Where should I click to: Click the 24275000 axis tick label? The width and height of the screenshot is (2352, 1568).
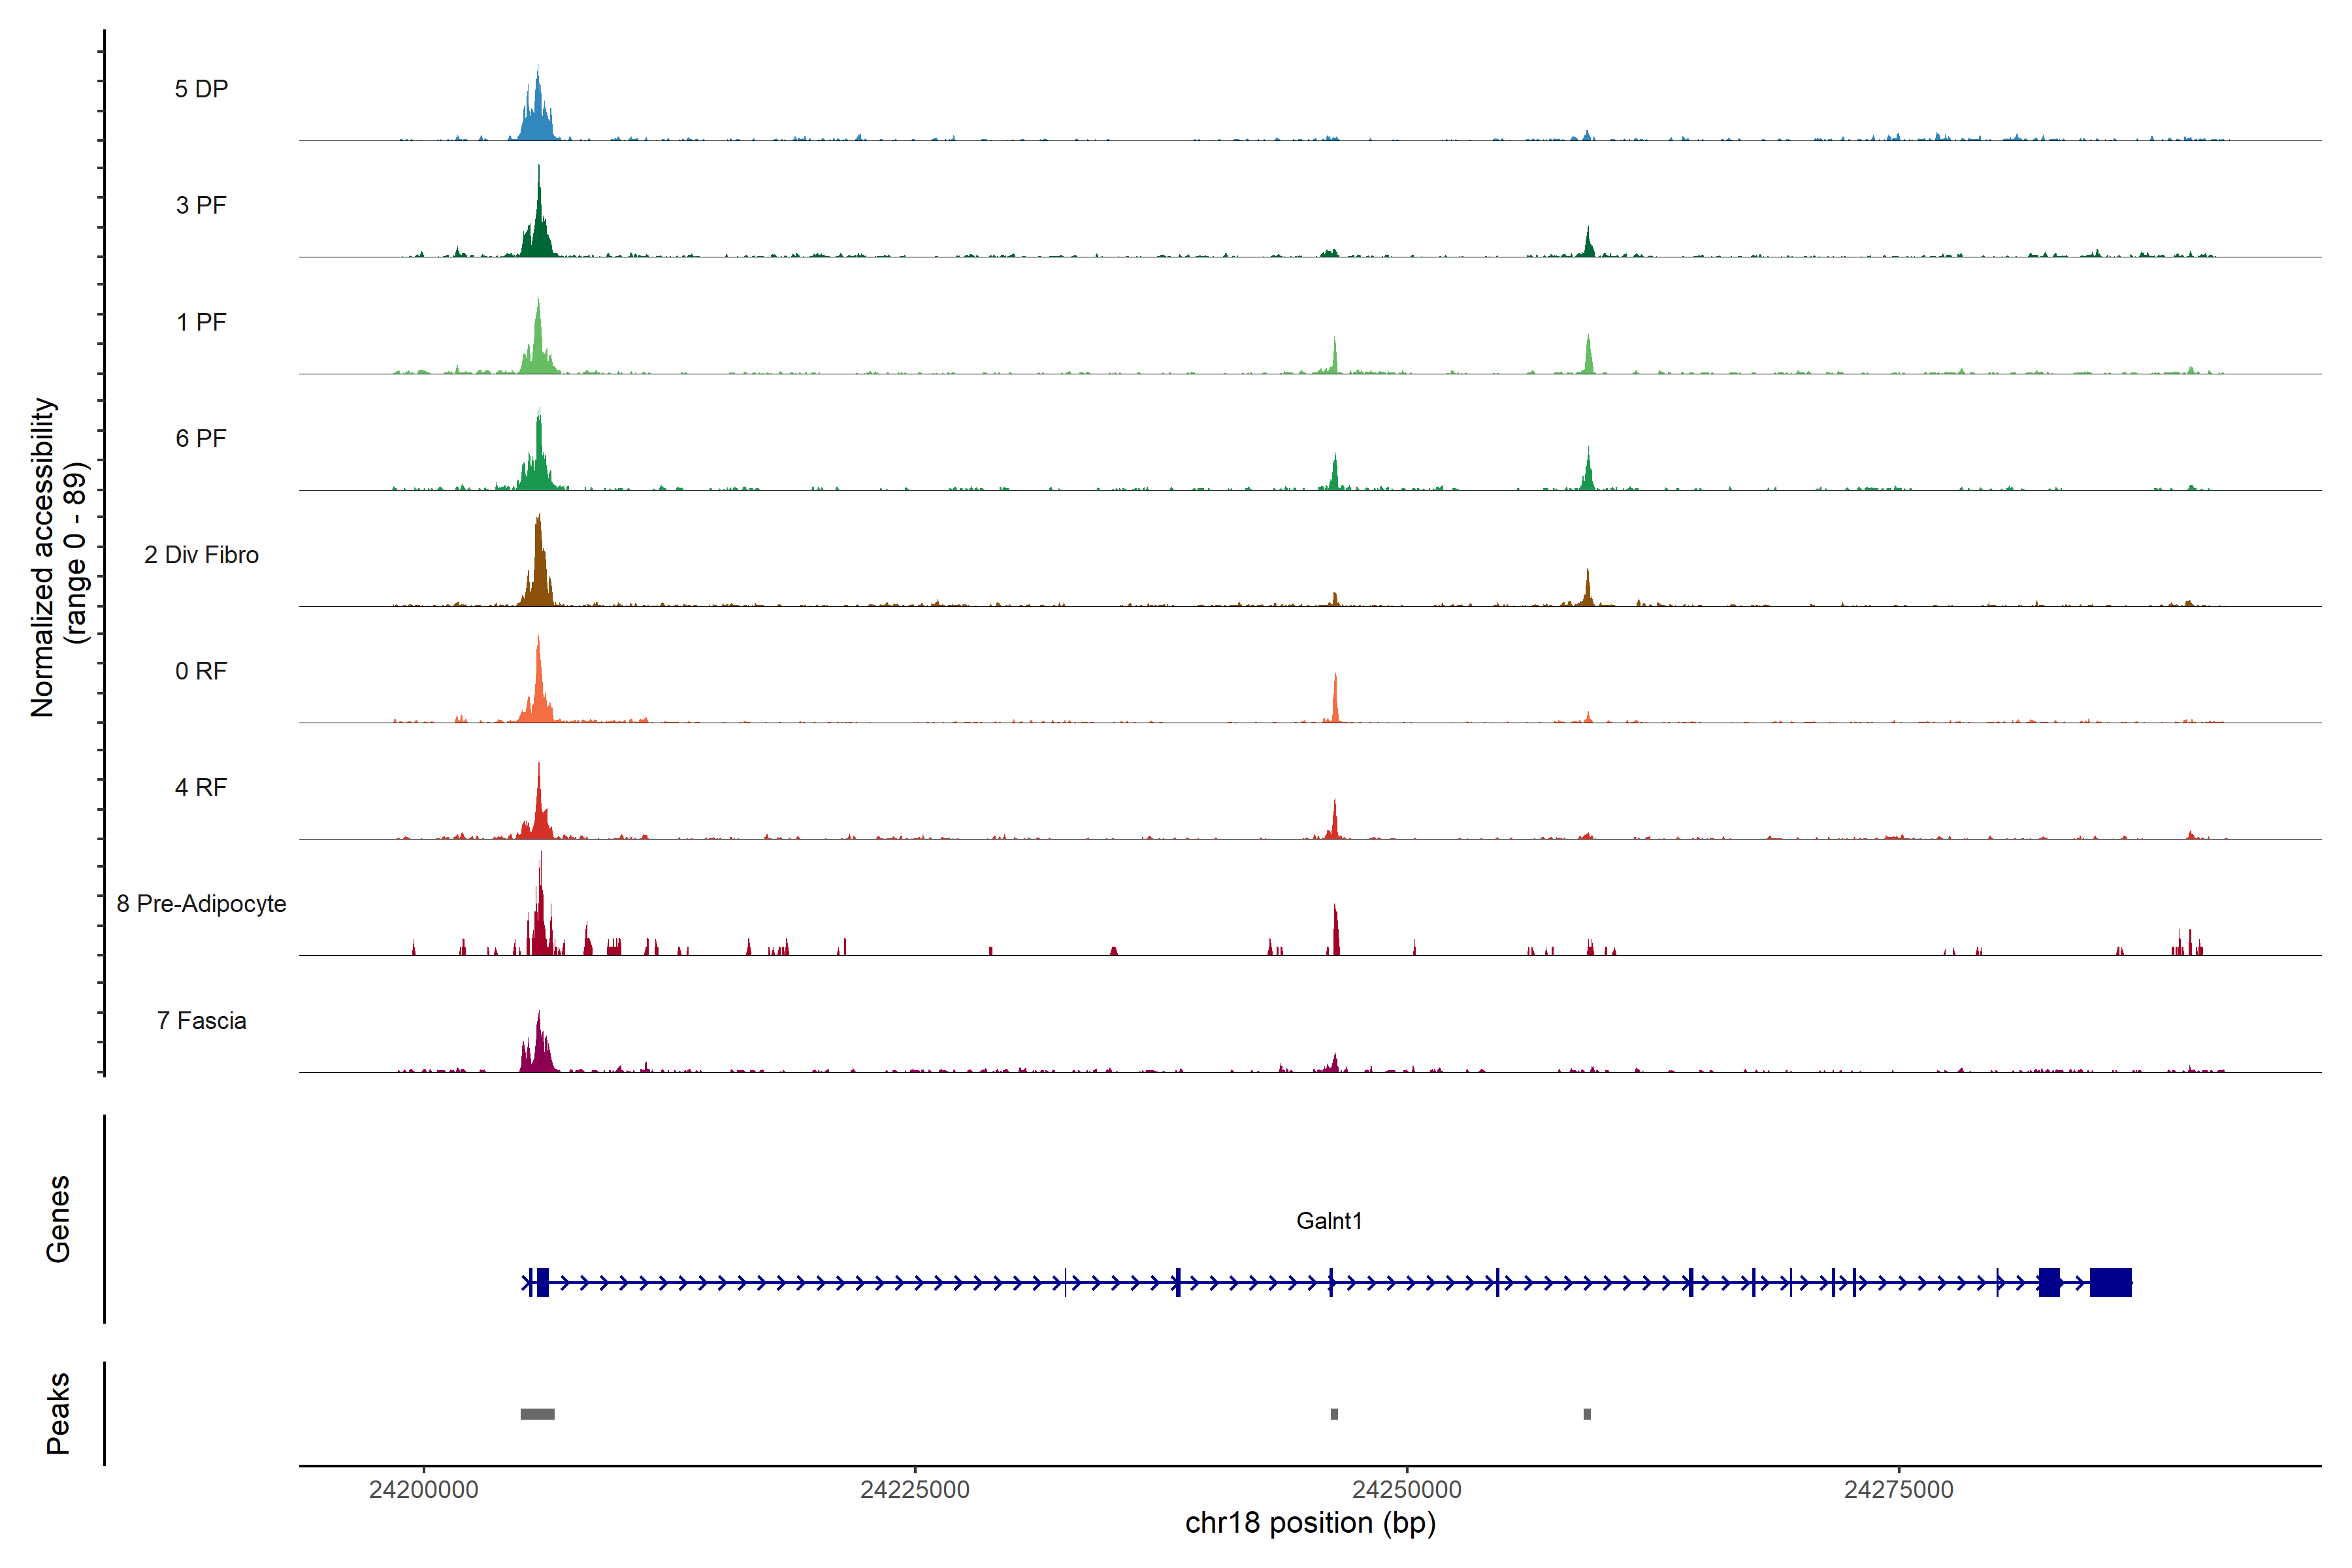click(x=1898, y=1489)
